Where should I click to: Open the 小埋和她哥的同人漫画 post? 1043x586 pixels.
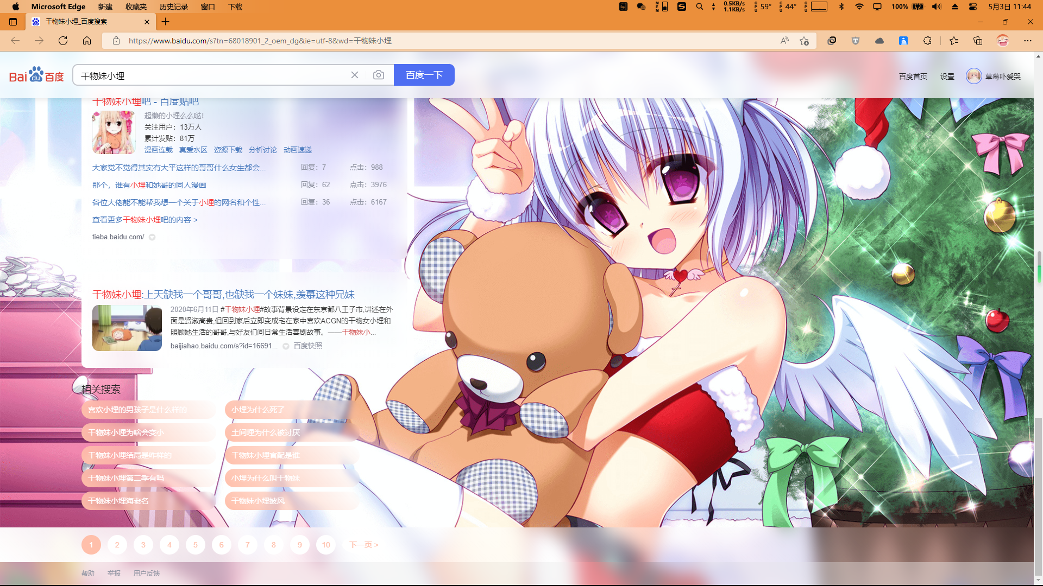[x=149, y=185]
